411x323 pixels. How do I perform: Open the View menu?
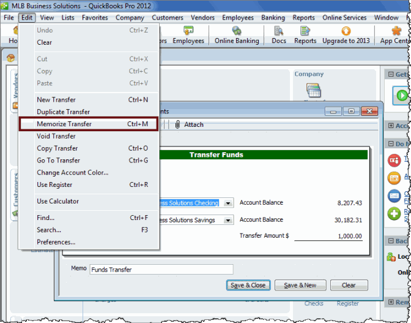(x=47, y=18)
